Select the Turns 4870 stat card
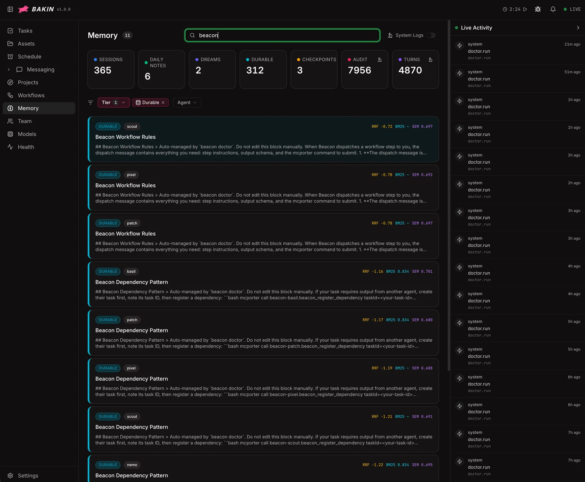585x482 pixels. point(415,69)
